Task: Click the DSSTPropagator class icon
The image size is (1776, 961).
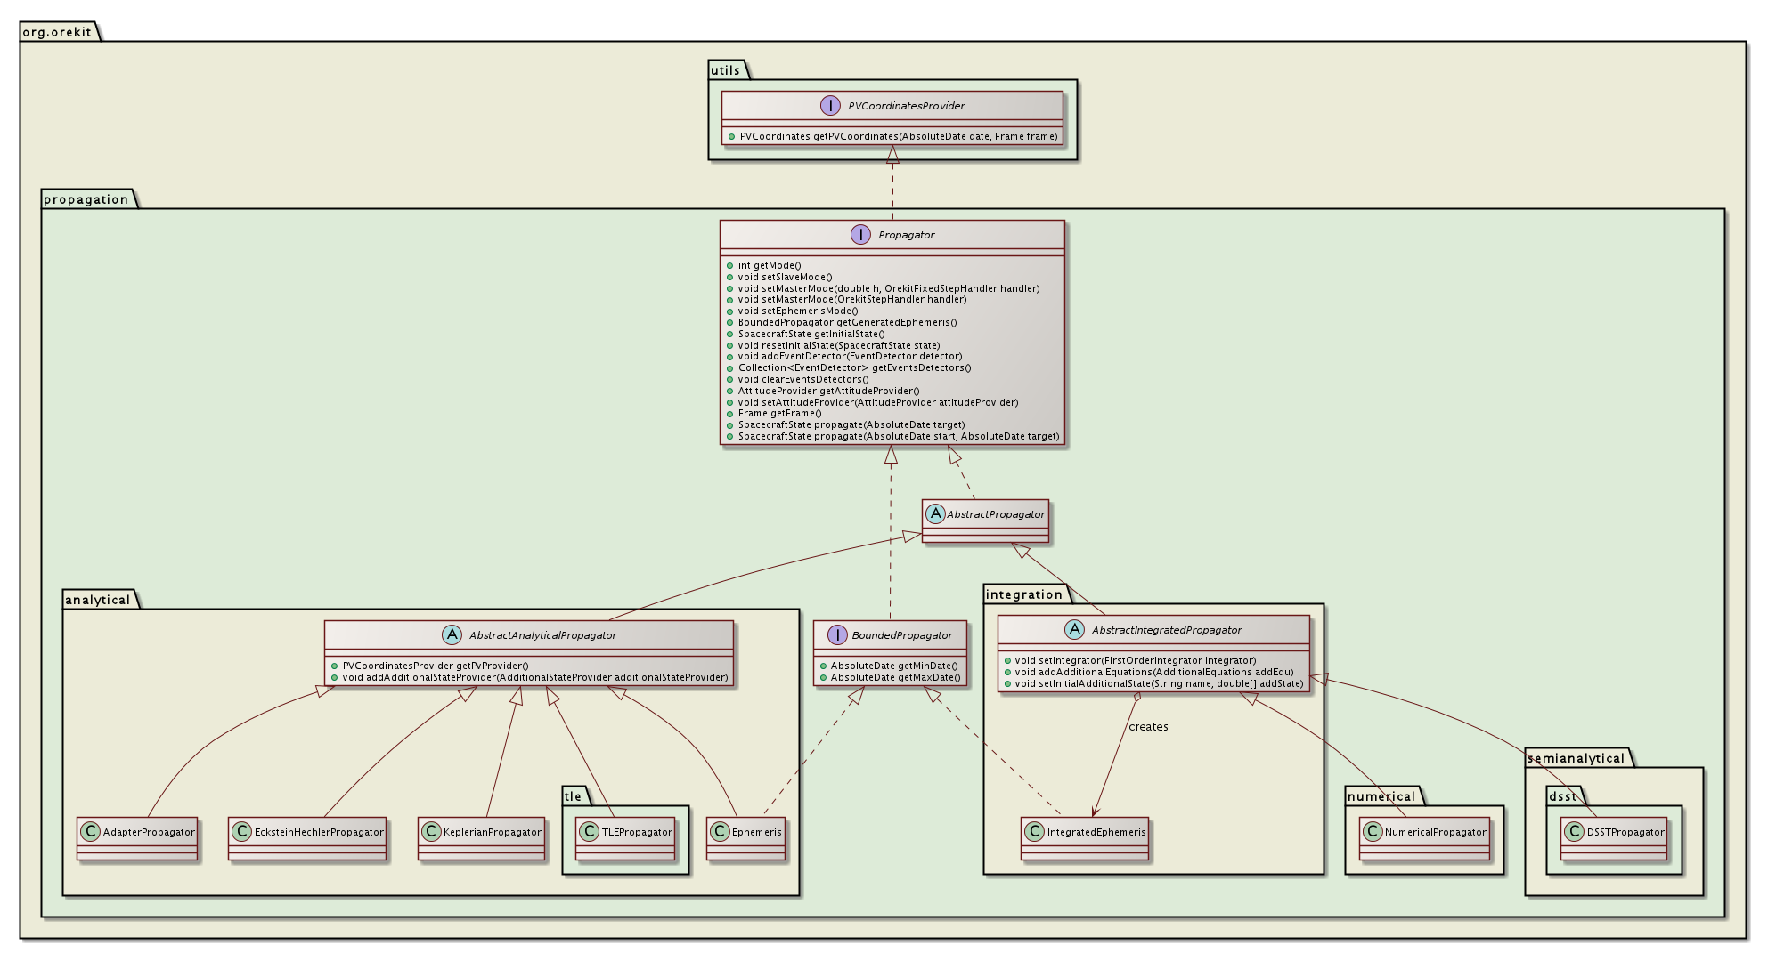Action: [1573, 832]
